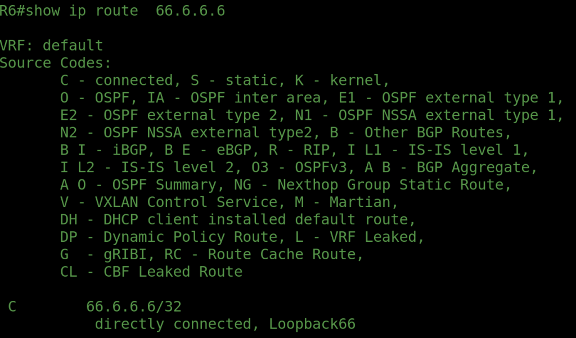Click the 'Source Codes:' heading

point(56,63)
